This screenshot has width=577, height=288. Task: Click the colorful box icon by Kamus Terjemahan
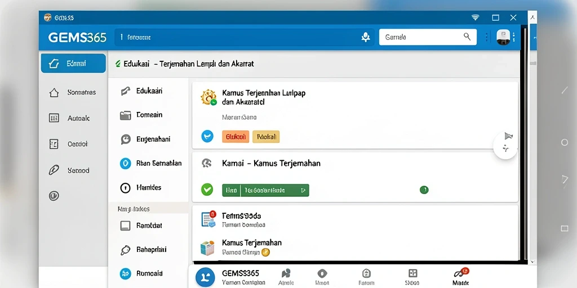[207, 248]
